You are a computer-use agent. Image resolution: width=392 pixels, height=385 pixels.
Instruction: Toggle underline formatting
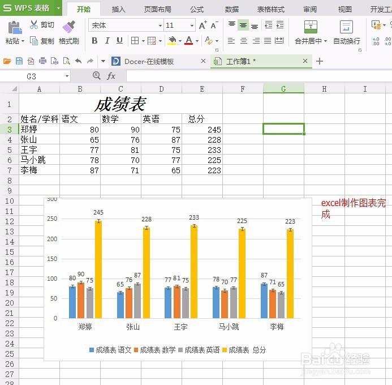120,40
